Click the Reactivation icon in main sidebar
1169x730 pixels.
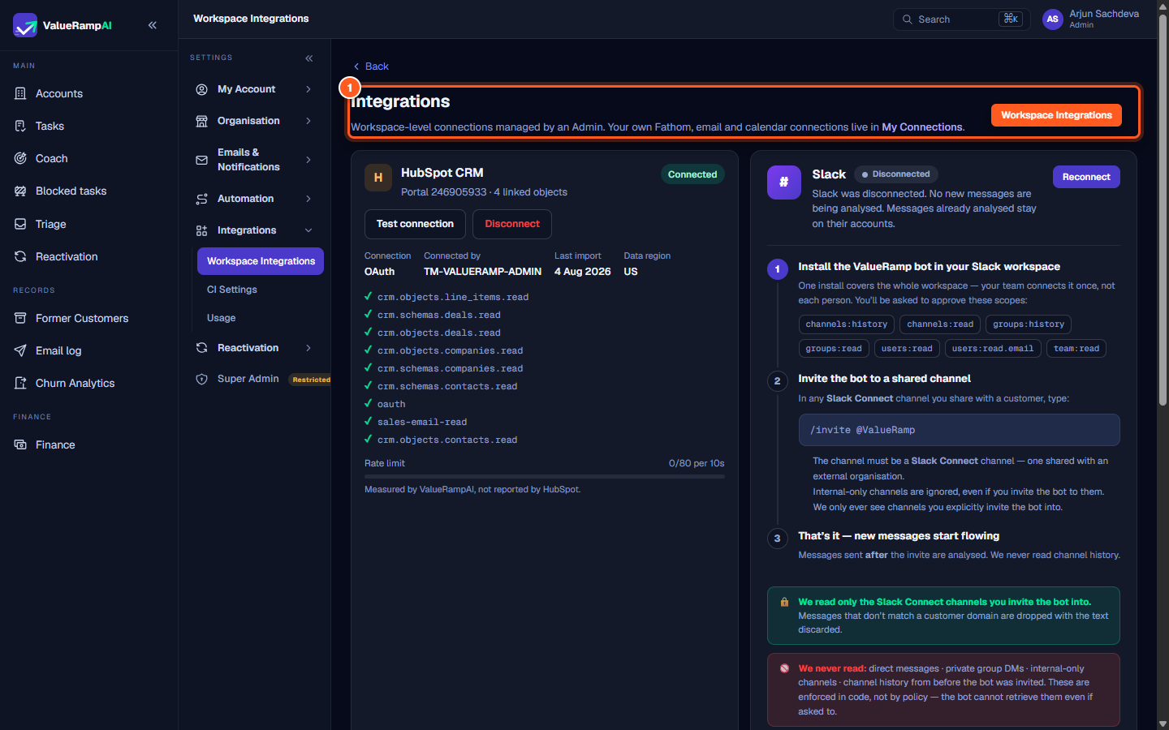coord(20,256)
